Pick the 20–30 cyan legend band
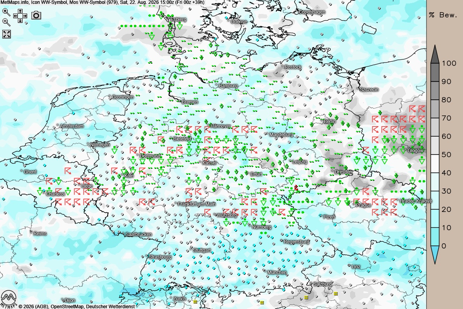Image resolution: width=463 pixels, height=309 pixels. pyautogui.click(x=435, y=200)
